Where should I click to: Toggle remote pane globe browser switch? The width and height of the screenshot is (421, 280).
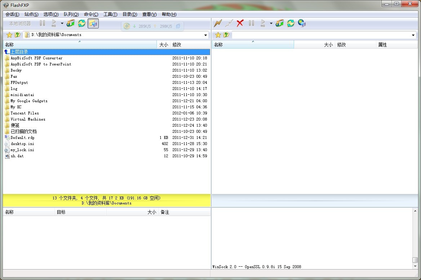click(x=302, y=23)
